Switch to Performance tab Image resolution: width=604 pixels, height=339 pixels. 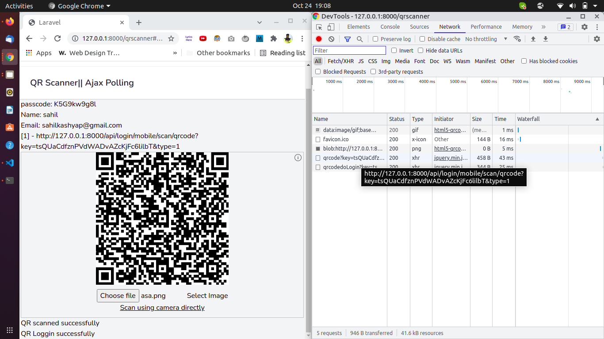[x=486, y=27]
